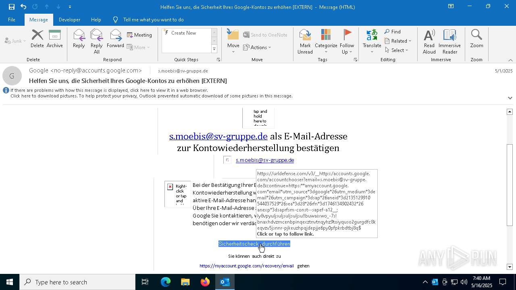Show hidden tray icons
The width and height of the screenshot is (516, 290).
pos(425,282)
